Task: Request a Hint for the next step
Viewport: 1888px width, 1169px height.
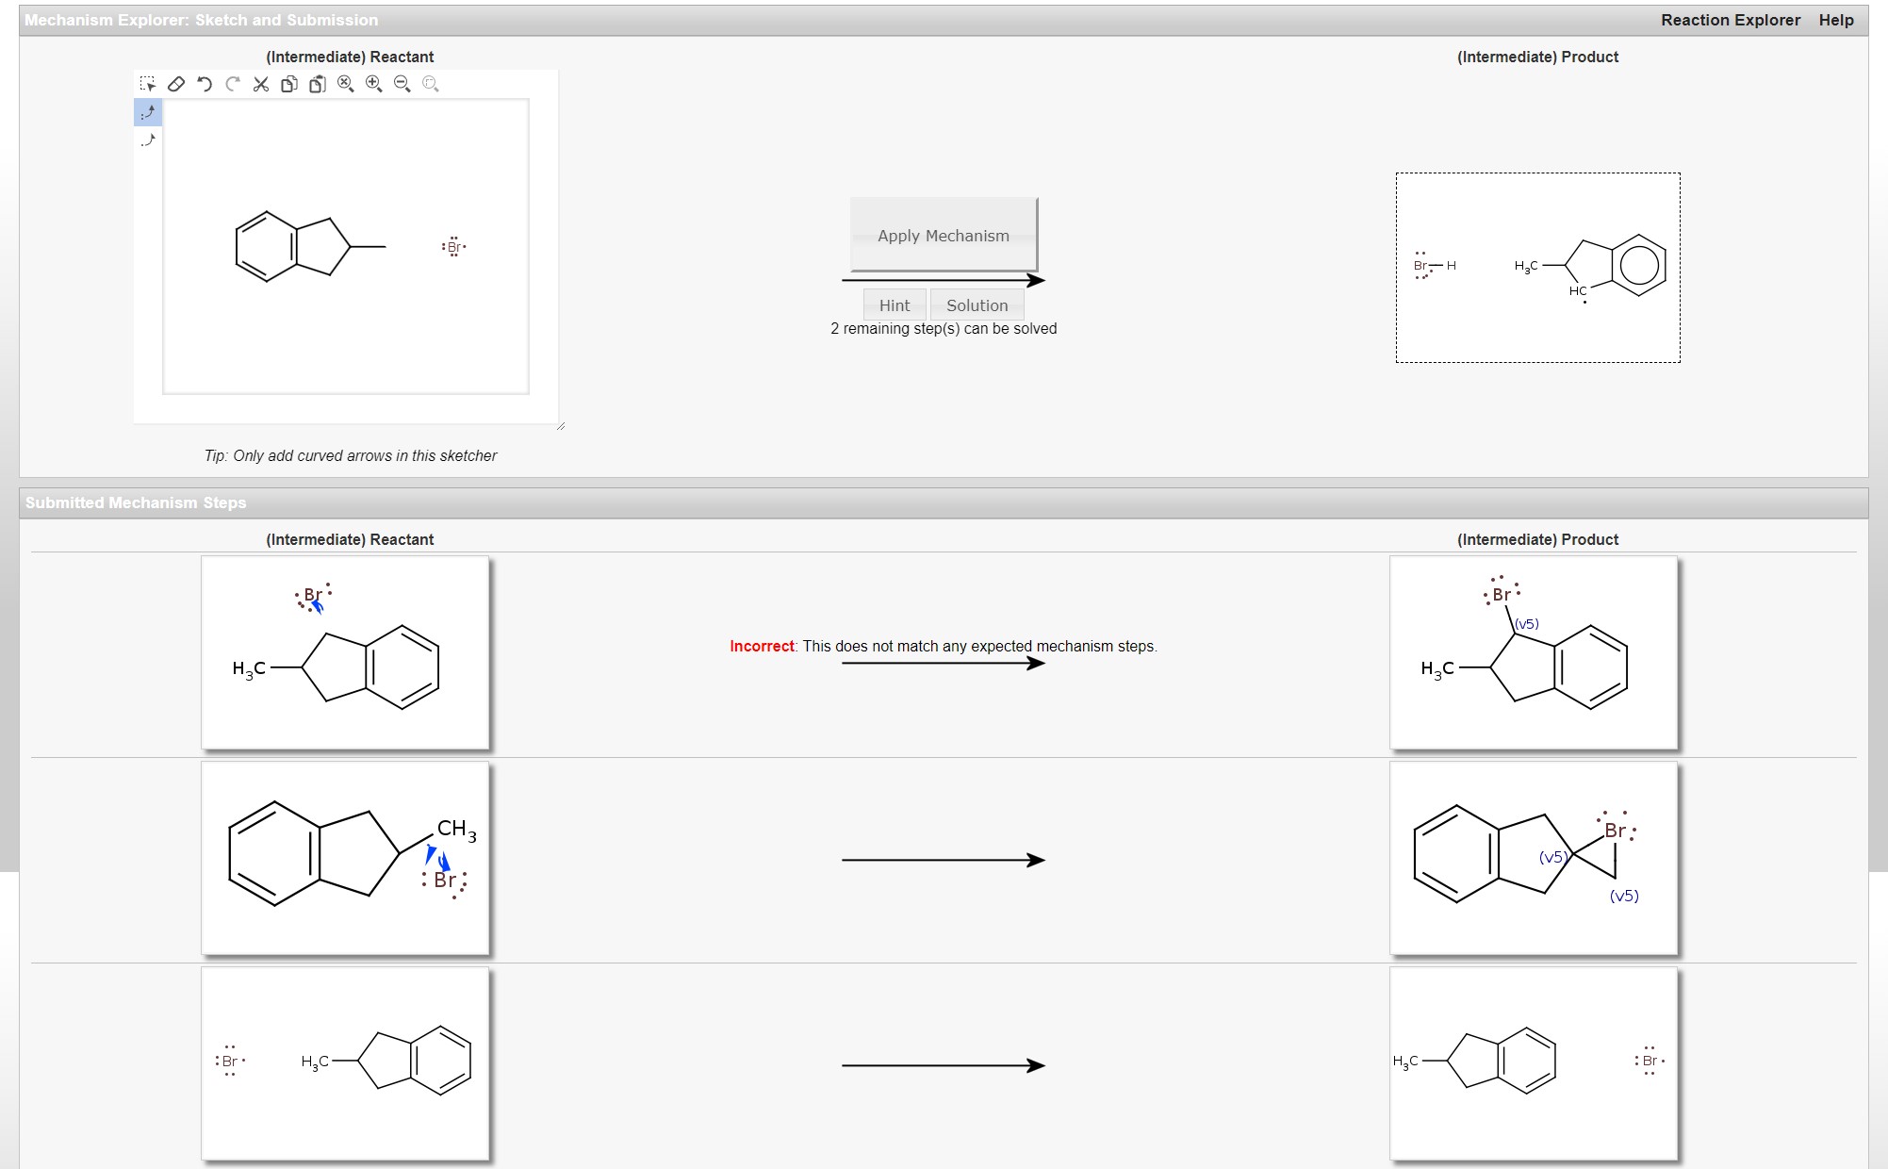Action: tap(895, 304)
